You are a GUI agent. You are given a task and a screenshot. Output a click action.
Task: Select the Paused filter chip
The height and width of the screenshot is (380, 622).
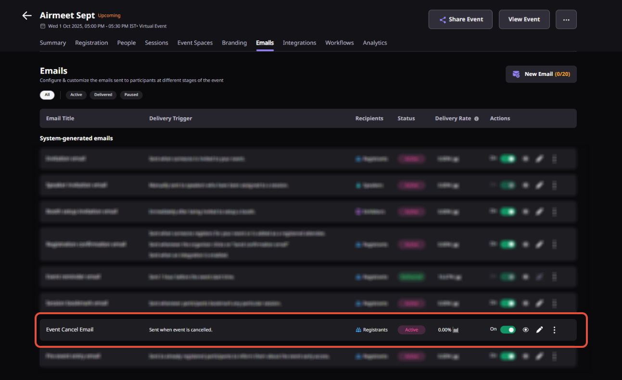point(131,95)
